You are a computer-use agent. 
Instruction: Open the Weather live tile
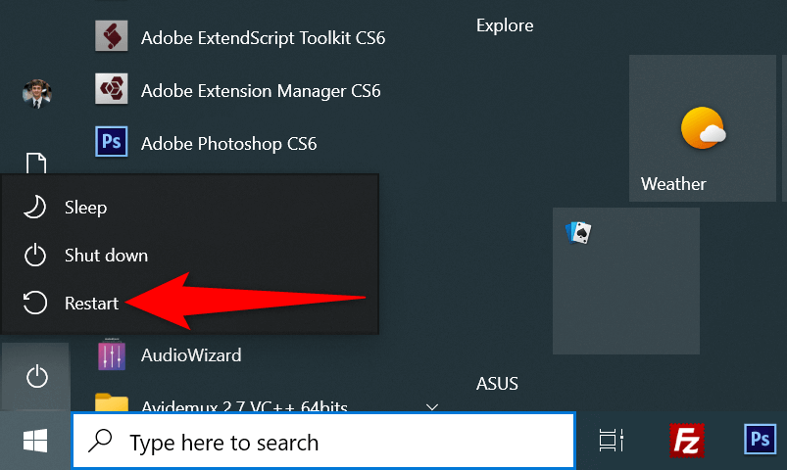pyautogui.click(x=702, y=128)
